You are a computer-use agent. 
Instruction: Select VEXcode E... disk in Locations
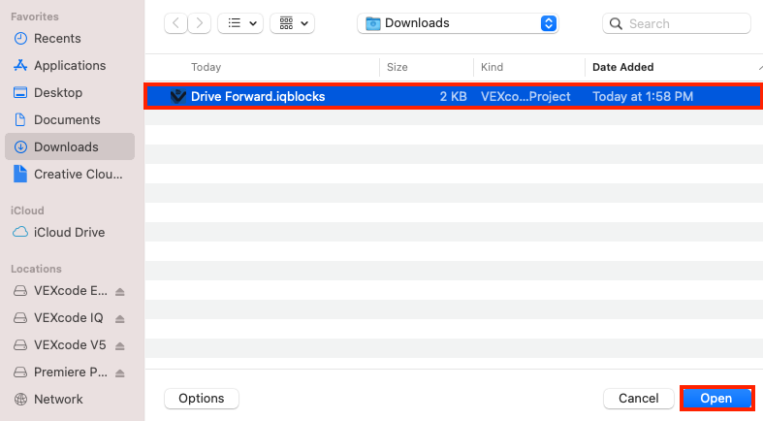[70, 291]
